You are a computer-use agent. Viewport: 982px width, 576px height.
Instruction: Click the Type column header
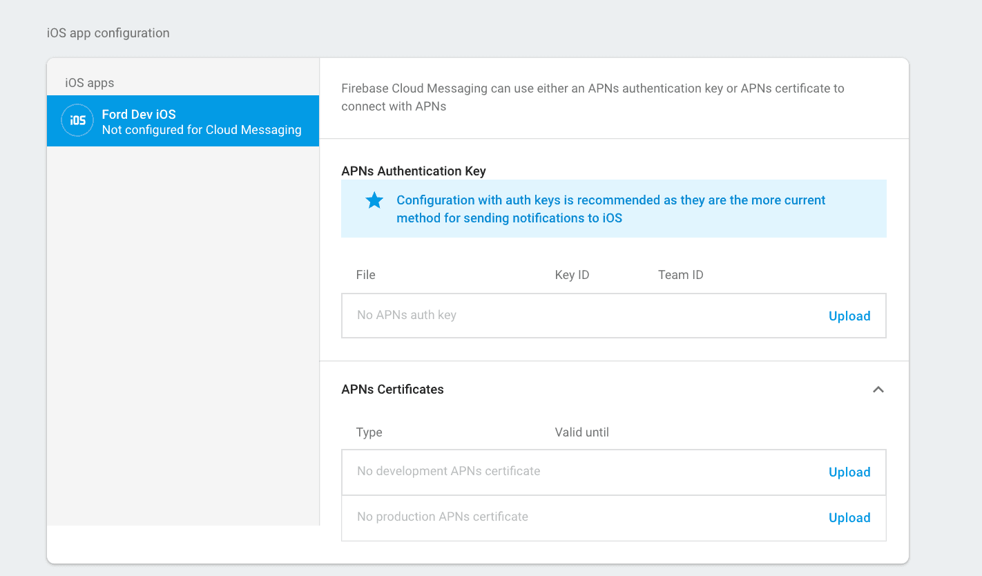click(369, 432)
